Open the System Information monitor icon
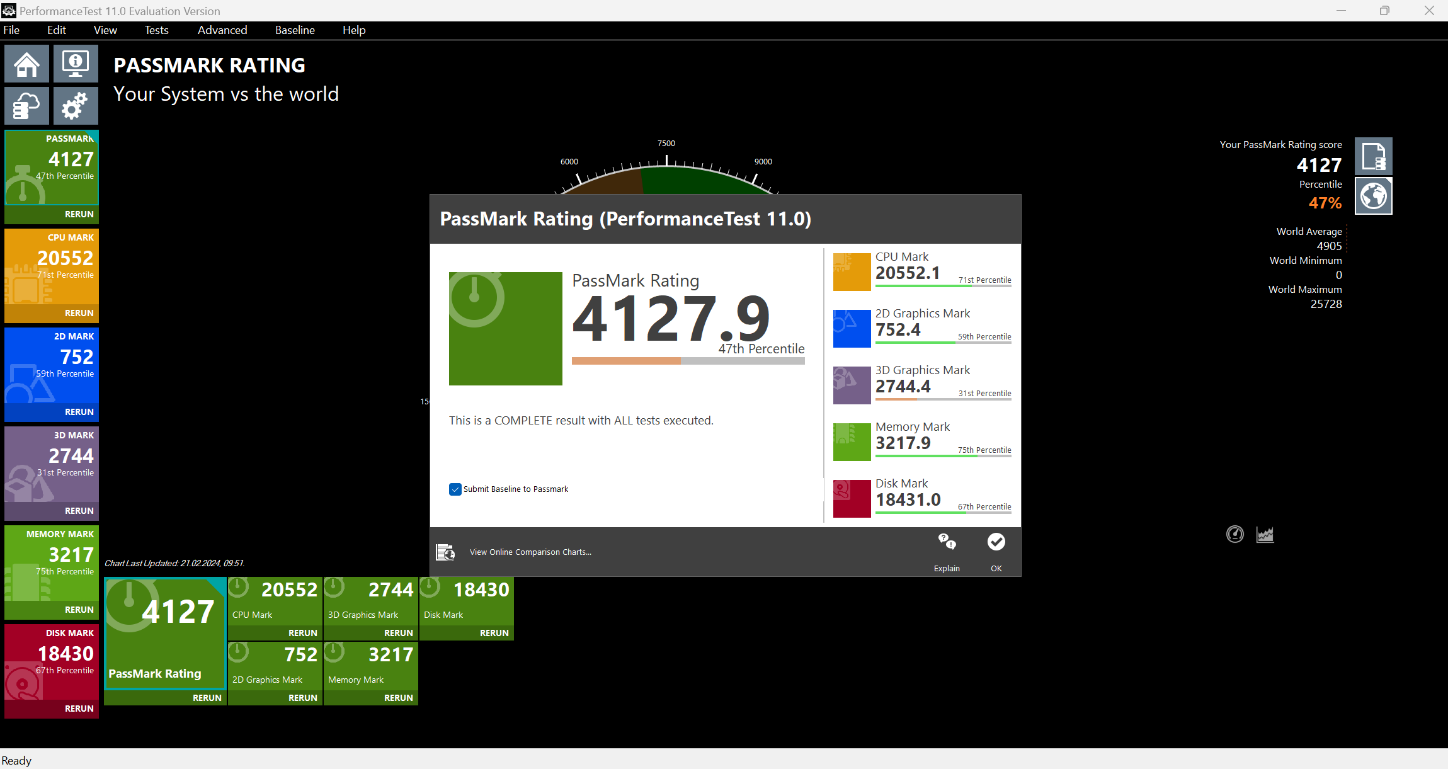The width and height of the screenshot is (1448, 769). [x=76, y=64]
